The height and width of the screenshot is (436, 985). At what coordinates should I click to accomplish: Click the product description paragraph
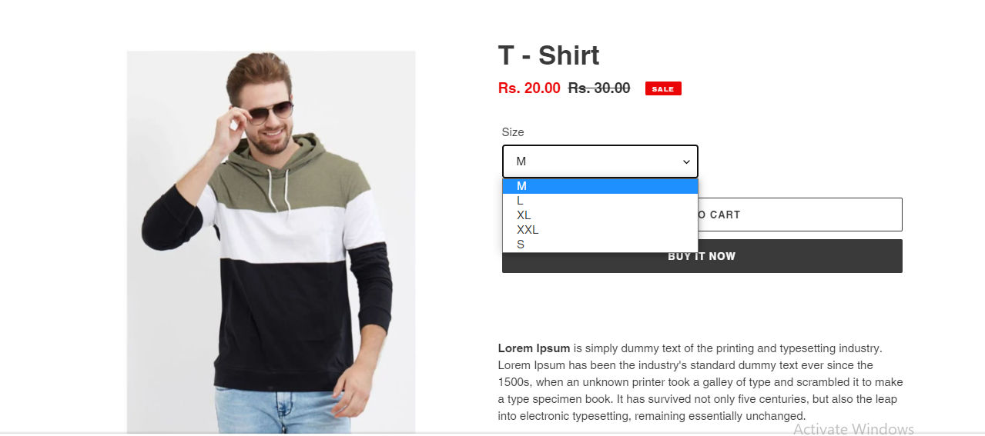pos(701,382)
